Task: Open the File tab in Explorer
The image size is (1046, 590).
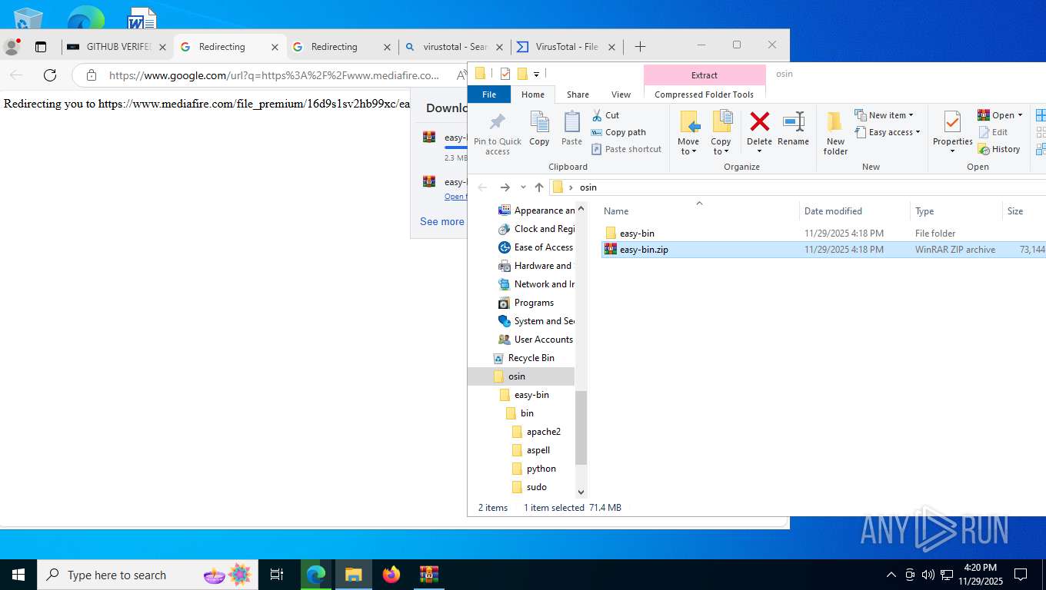Action: click(489, 94)
